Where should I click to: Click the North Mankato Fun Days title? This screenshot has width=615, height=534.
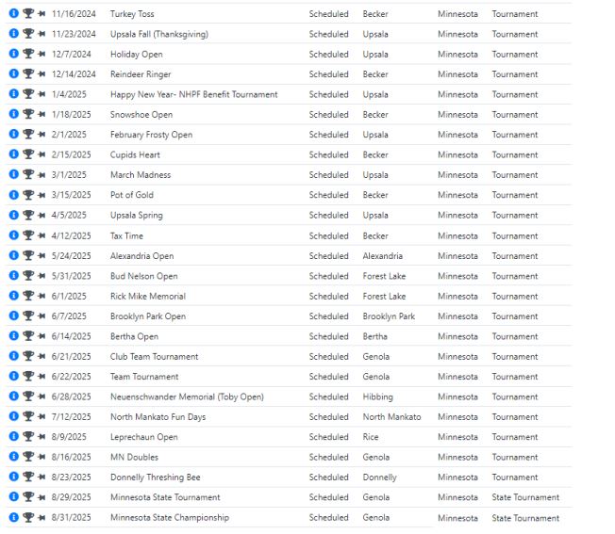(158, 417)
